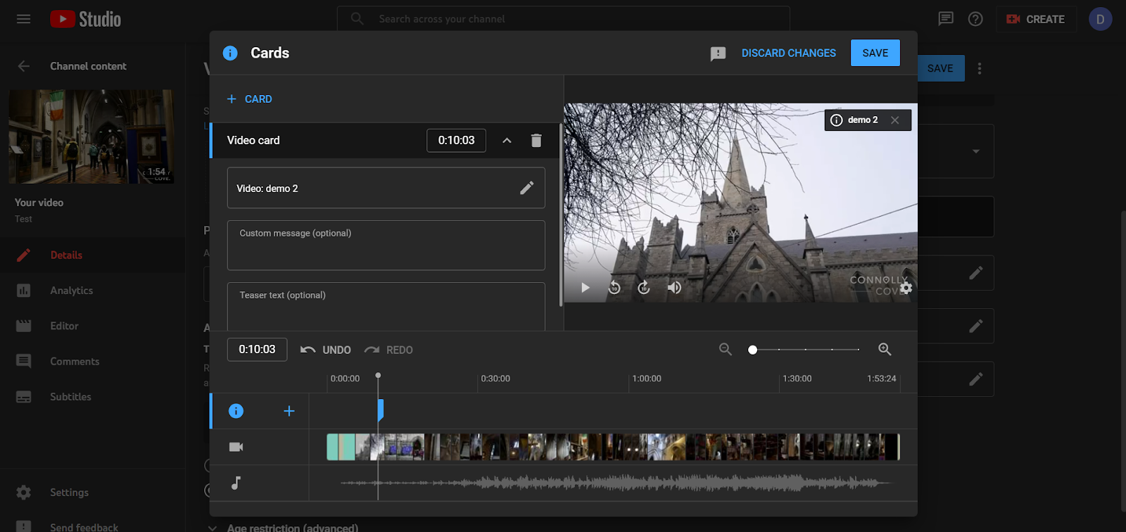Viewport: 1126px width, 532px height.
Task: Dismiss the 'demo 2' card preview
Action: pos(894,120)
